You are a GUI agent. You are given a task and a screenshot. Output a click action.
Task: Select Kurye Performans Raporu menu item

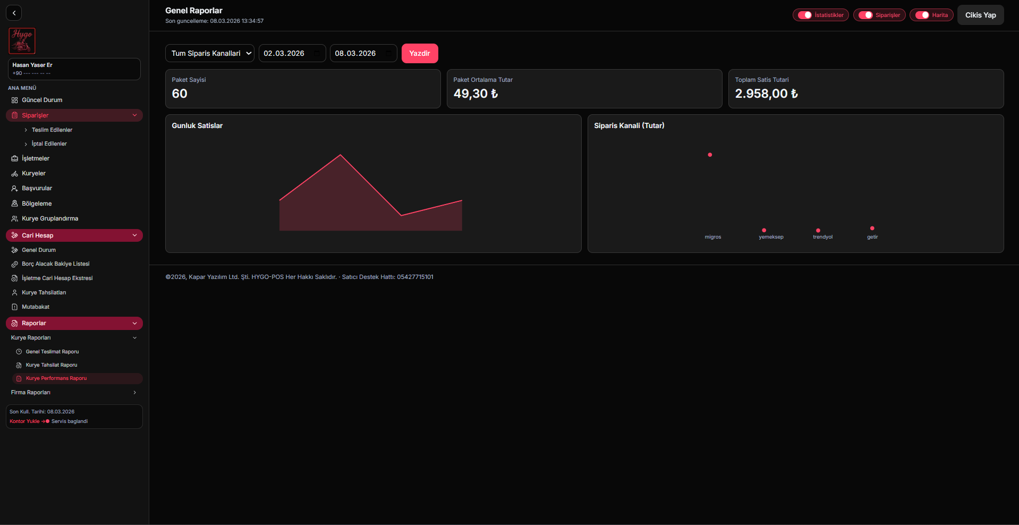(56, 378)
